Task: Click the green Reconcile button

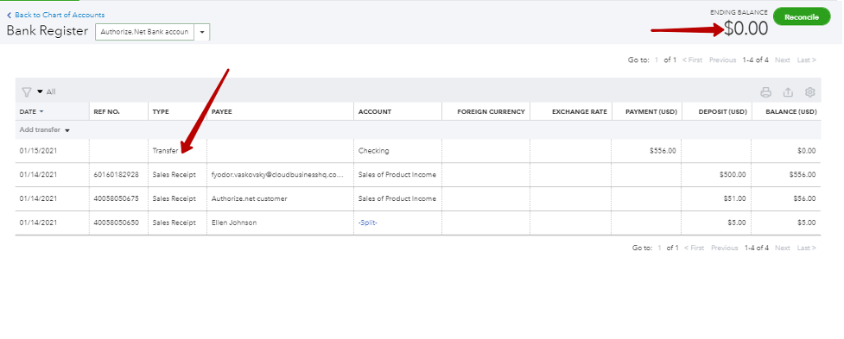Action: pyautogui.click(x=802, y=17)
